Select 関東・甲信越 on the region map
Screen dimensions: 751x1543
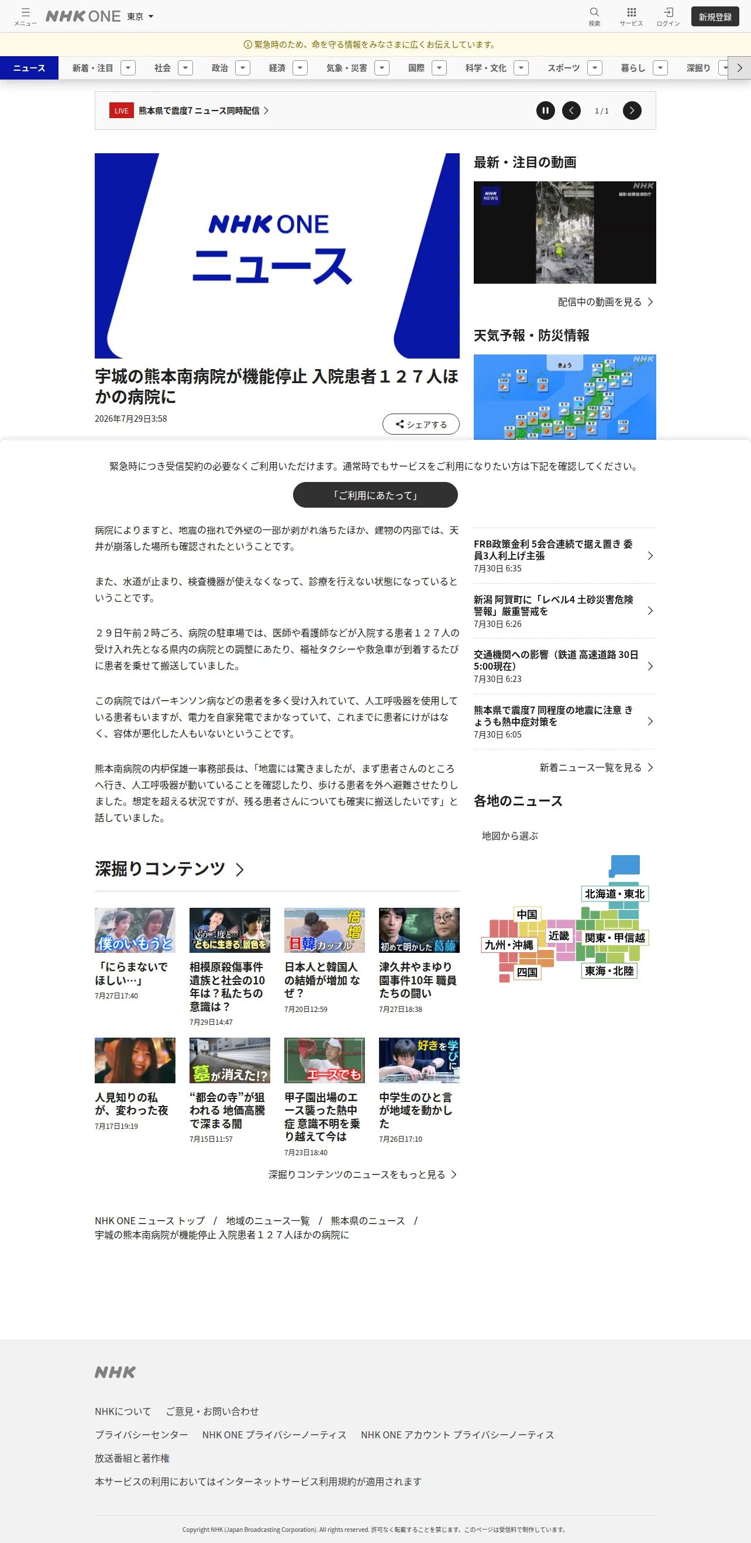(x=615, y=938)
